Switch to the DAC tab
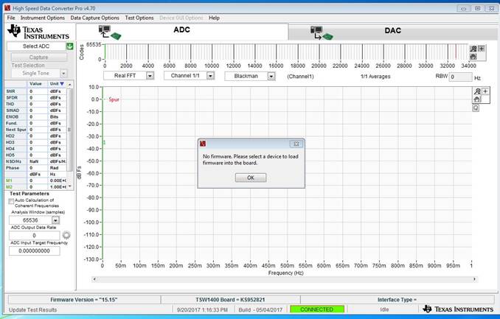This screenshot has height=319, width=500. 392,31
